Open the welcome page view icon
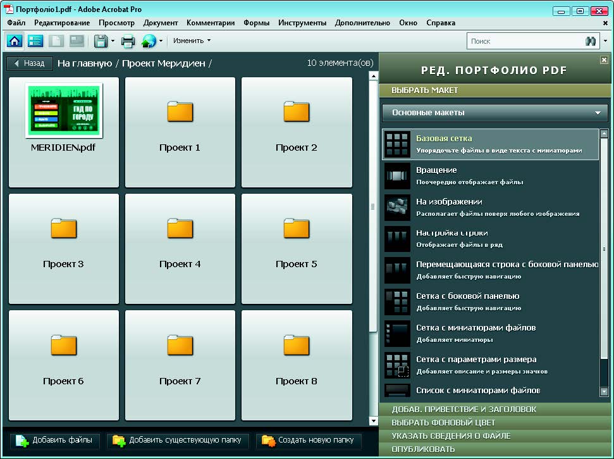 77,41
